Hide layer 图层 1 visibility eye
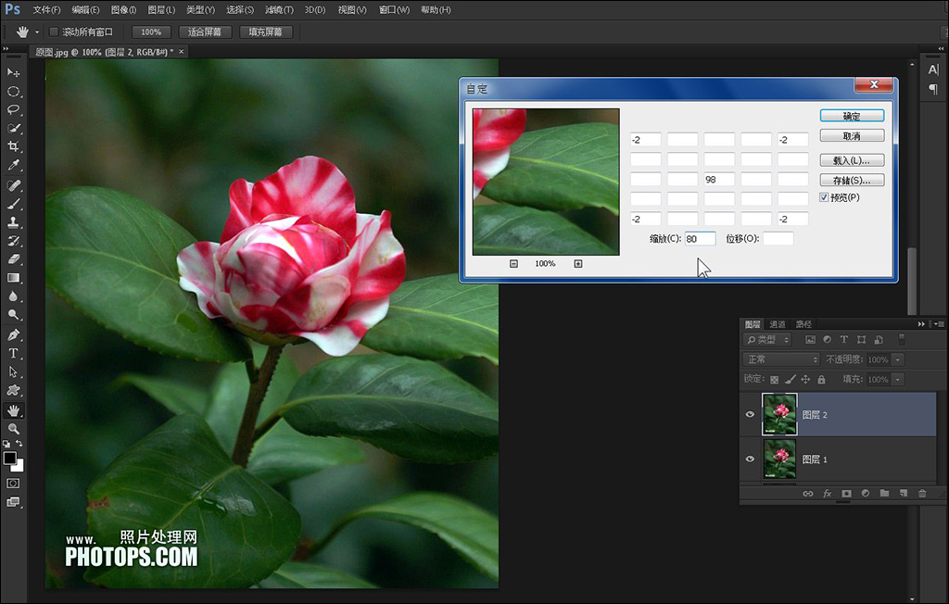The height and width of the screenshot is (604, 949). pos(750,459)
